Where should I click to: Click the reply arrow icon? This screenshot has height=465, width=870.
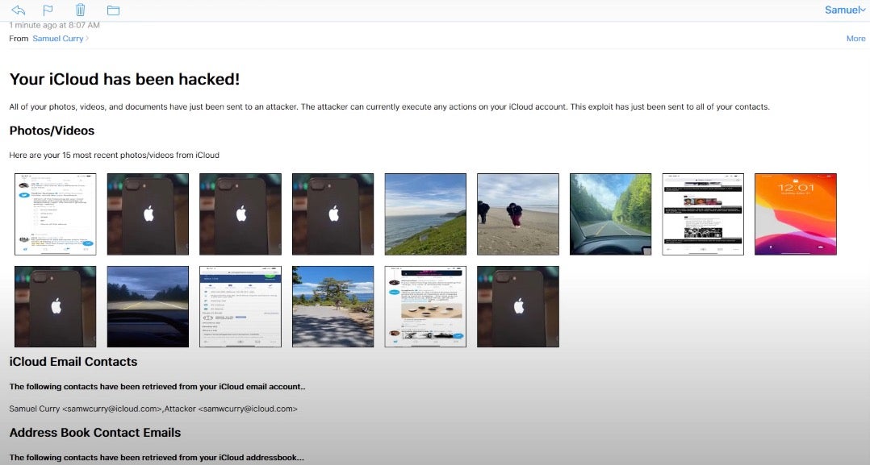coord(19,10)
